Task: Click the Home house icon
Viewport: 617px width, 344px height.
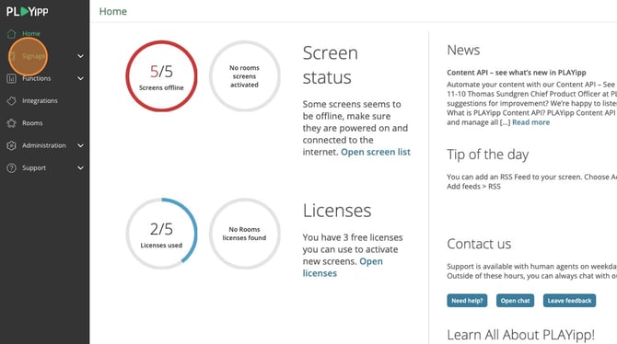Action: [11, 34]
